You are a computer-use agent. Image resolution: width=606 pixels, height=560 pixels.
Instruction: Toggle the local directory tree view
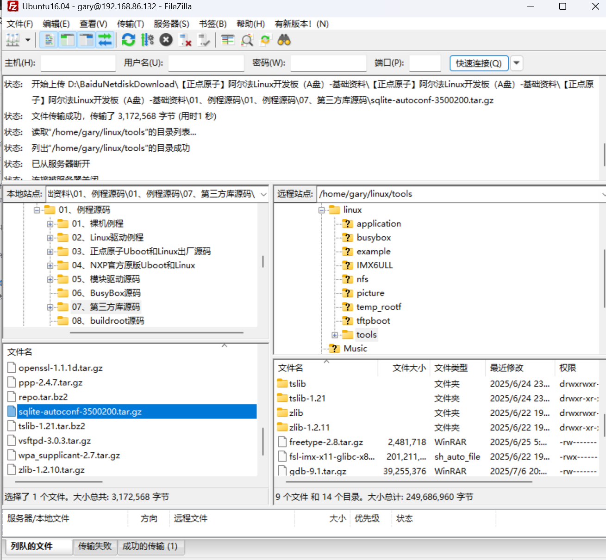[x=67, y=40]
